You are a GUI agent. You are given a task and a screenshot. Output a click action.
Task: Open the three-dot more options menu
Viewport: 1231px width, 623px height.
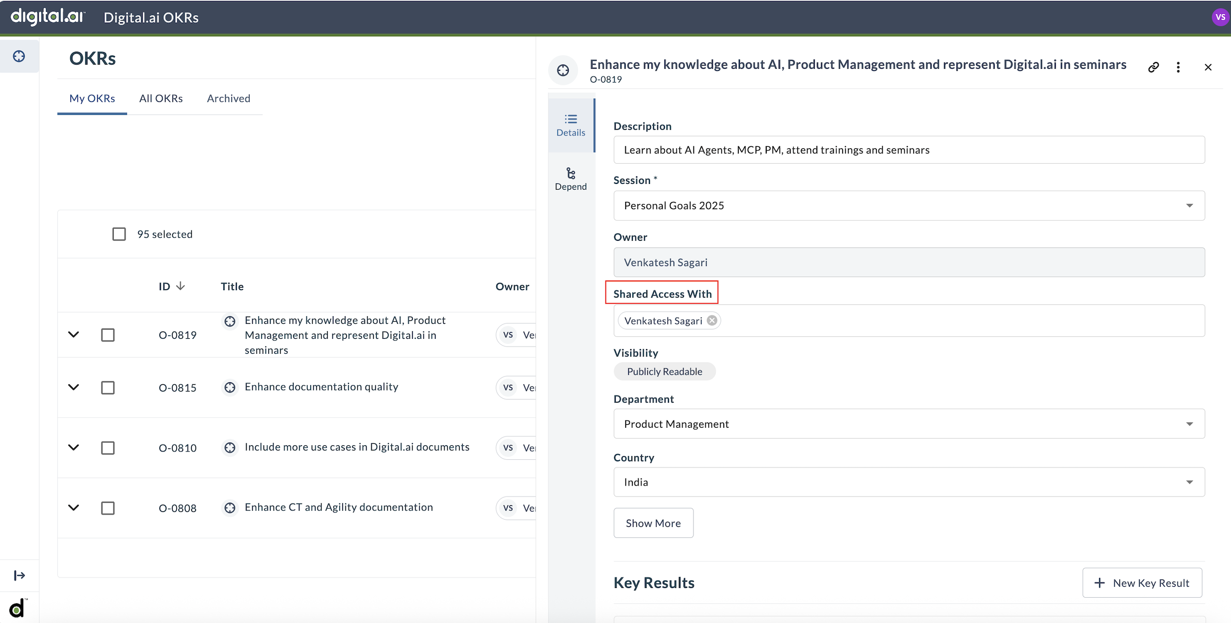click(1178, 67)
